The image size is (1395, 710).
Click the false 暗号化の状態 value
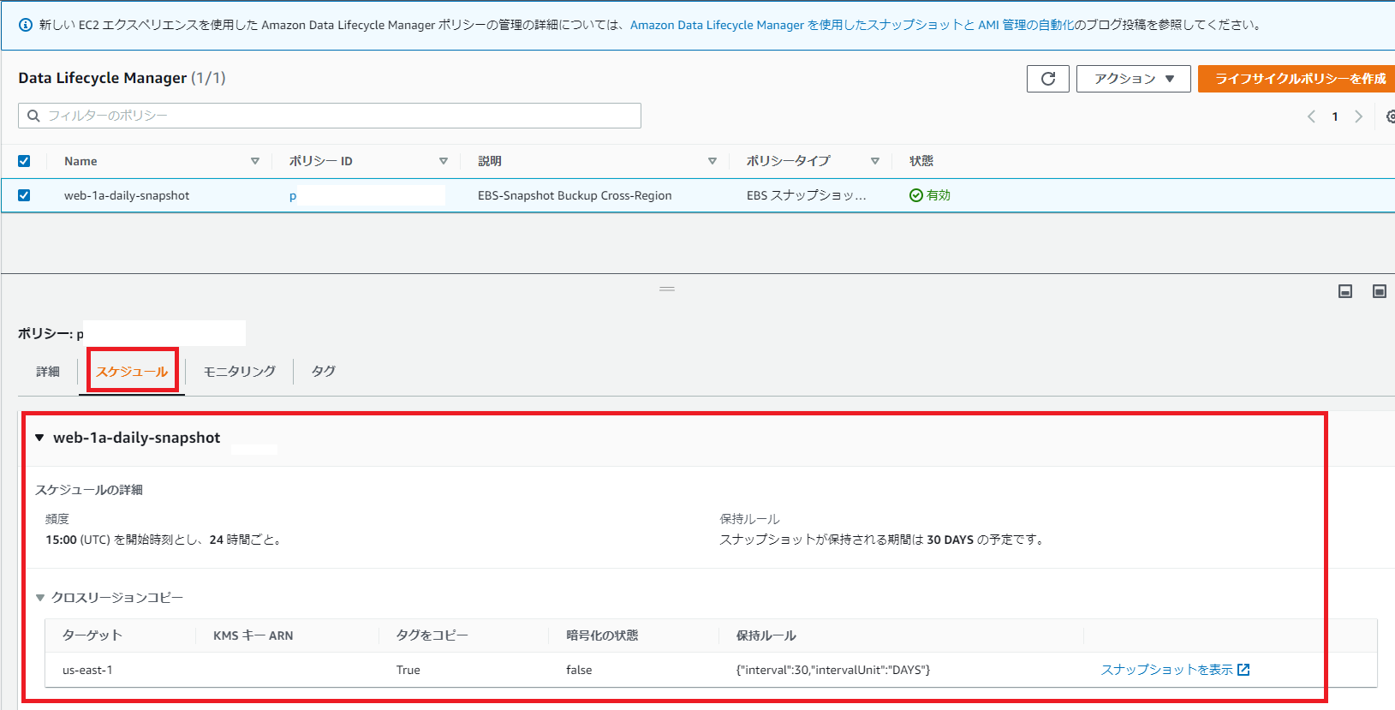(x=579, y=670)
